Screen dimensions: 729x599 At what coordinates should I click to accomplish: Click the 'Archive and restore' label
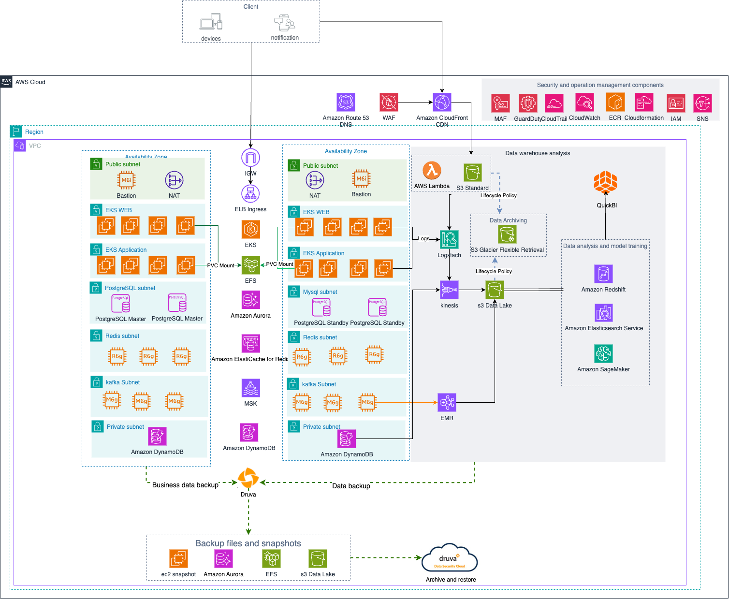click(x=451, y=580)
